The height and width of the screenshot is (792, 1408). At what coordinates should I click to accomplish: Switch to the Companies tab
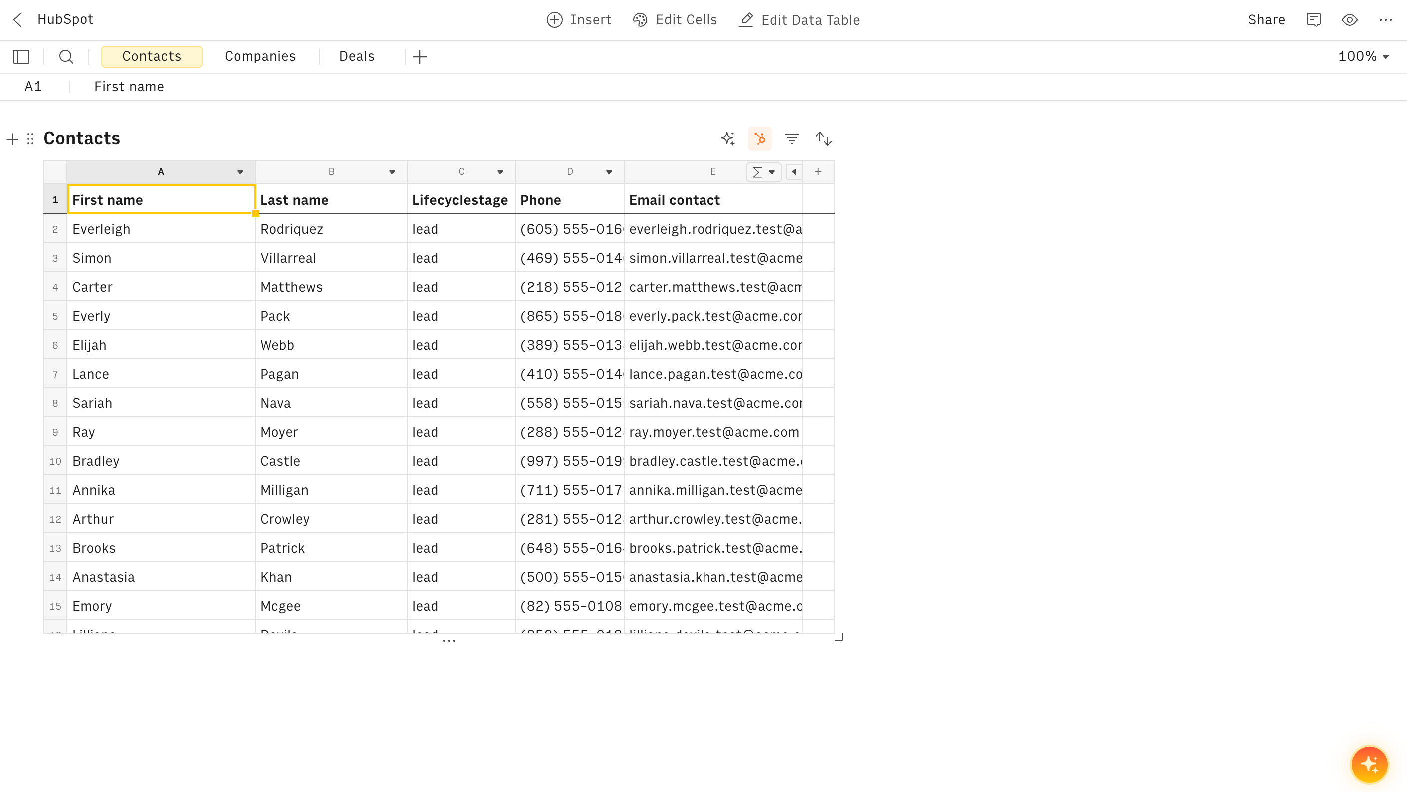point(260,57)
